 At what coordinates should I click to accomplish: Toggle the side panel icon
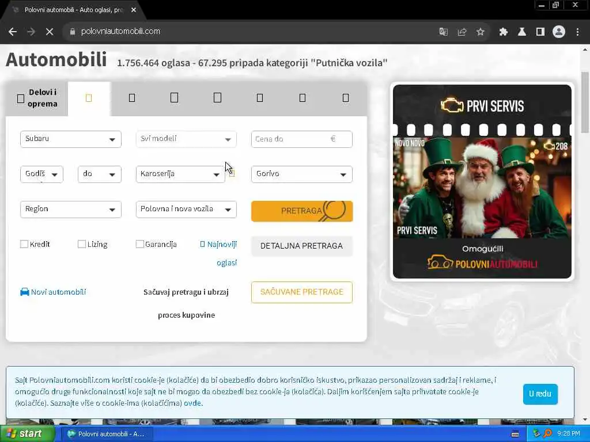[540, 32]
